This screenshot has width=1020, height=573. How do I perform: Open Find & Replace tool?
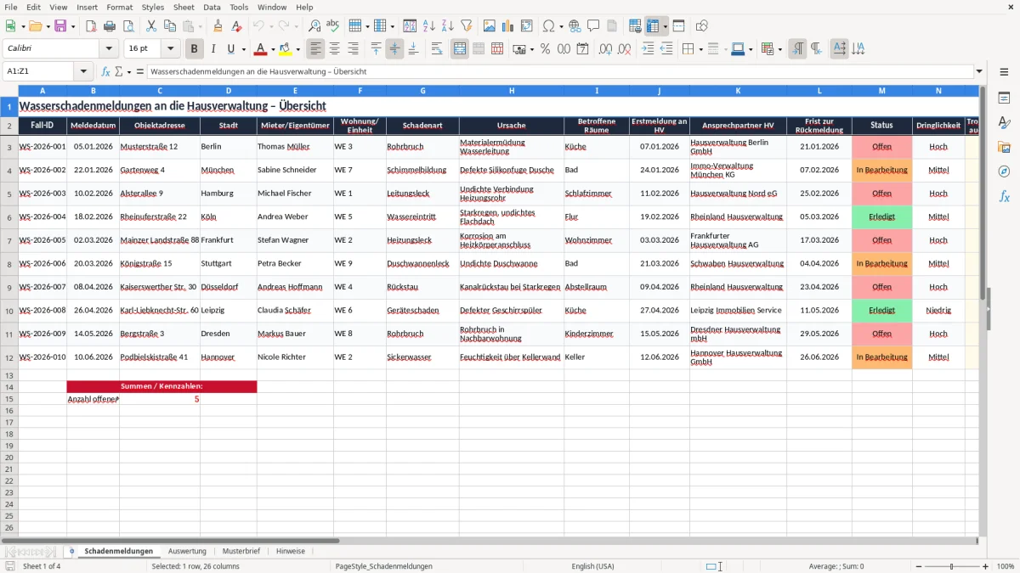pos(314,26)
